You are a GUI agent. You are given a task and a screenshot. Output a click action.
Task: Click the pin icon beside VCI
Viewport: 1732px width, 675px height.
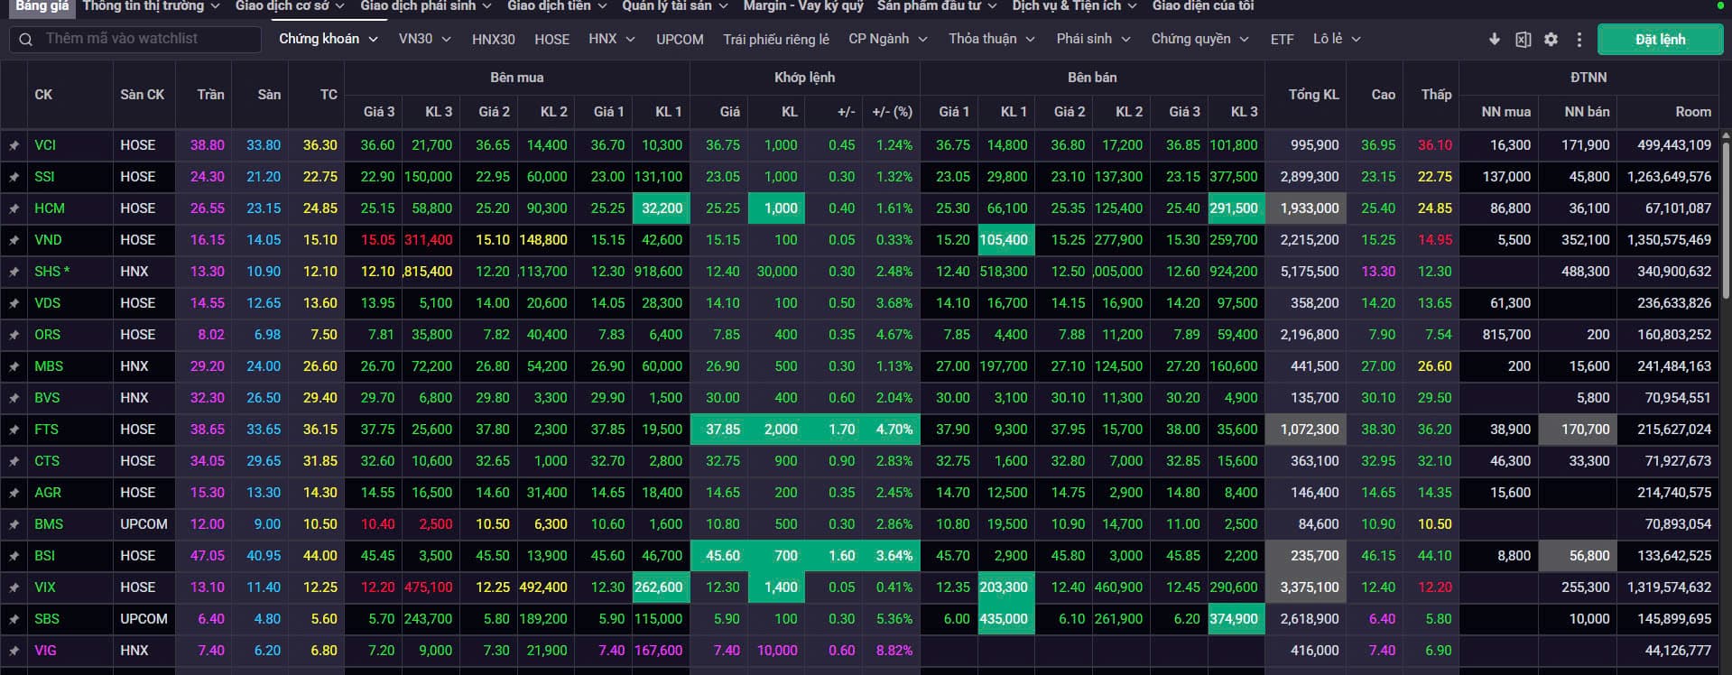pos(14,145)
